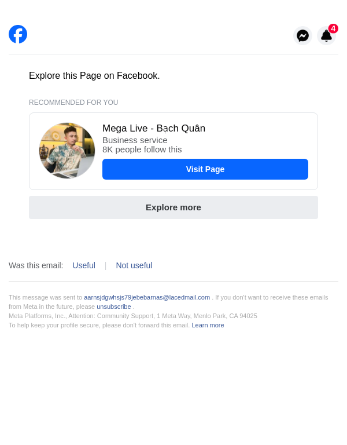Viewport: 347px width, 445px height.
Task: Click the Facebook logo icon
Action: (x=18, y=34)
